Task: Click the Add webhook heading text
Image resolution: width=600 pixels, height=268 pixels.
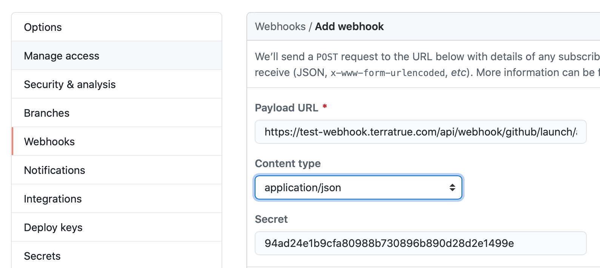Action: [x=349, y=26]
